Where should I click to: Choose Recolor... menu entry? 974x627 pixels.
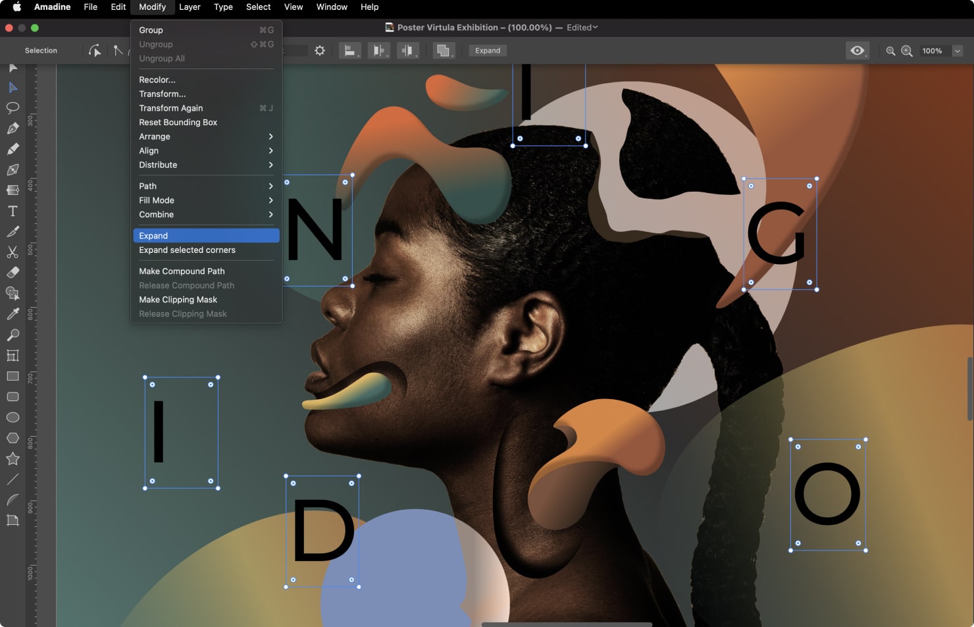click(x=206, y=80)
